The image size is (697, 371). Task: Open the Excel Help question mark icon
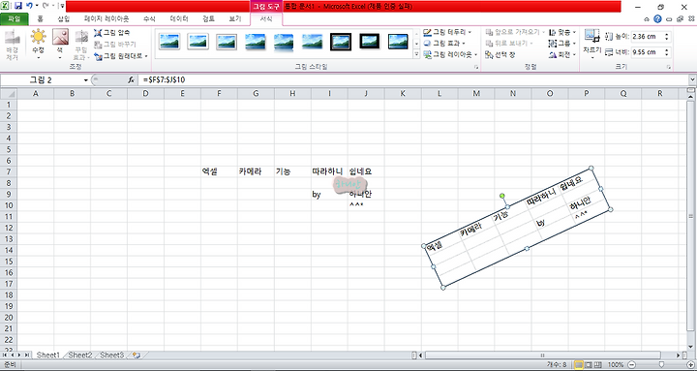point(658,18)
